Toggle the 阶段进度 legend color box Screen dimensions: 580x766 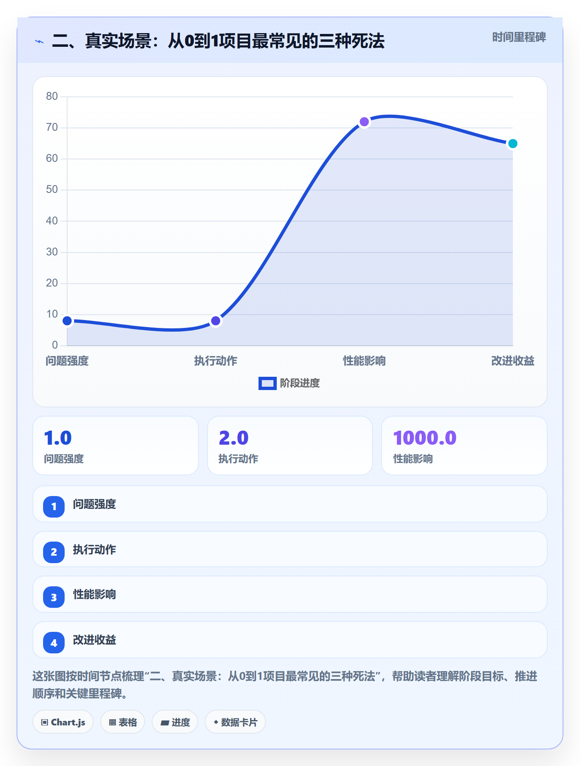point(268,383)
